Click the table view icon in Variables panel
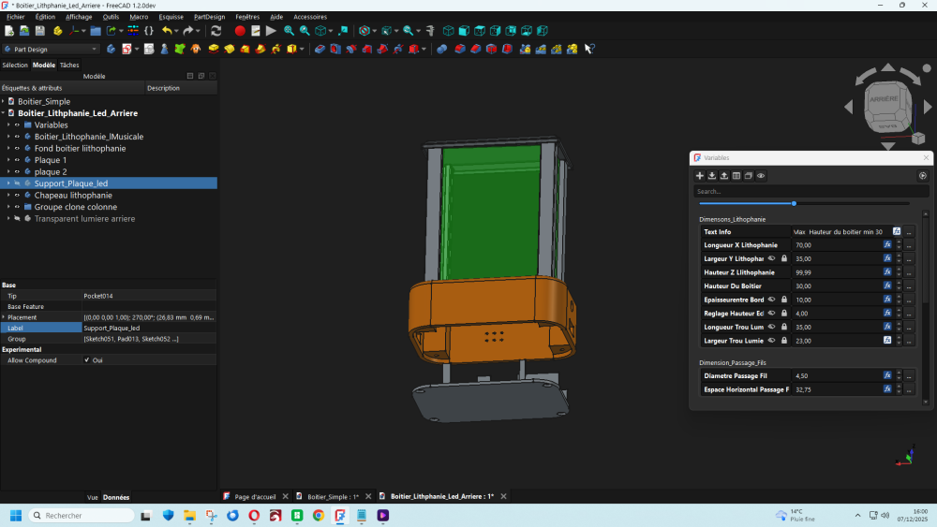Image resolution: width=937 pixels, height=527 pixels. [x=736, y=175]
